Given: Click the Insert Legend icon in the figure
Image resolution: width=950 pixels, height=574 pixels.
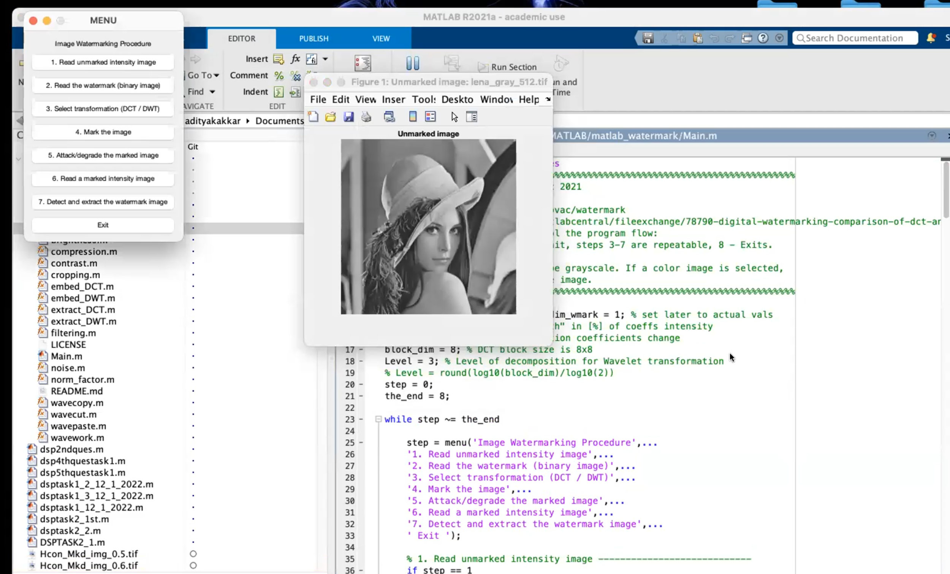Looking at the screenshot, I should pos(430,116).
